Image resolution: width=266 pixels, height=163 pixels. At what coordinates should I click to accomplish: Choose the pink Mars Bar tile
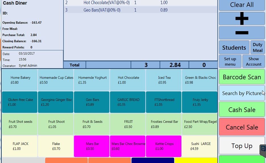pyautogui.click(x=92, y=146)
